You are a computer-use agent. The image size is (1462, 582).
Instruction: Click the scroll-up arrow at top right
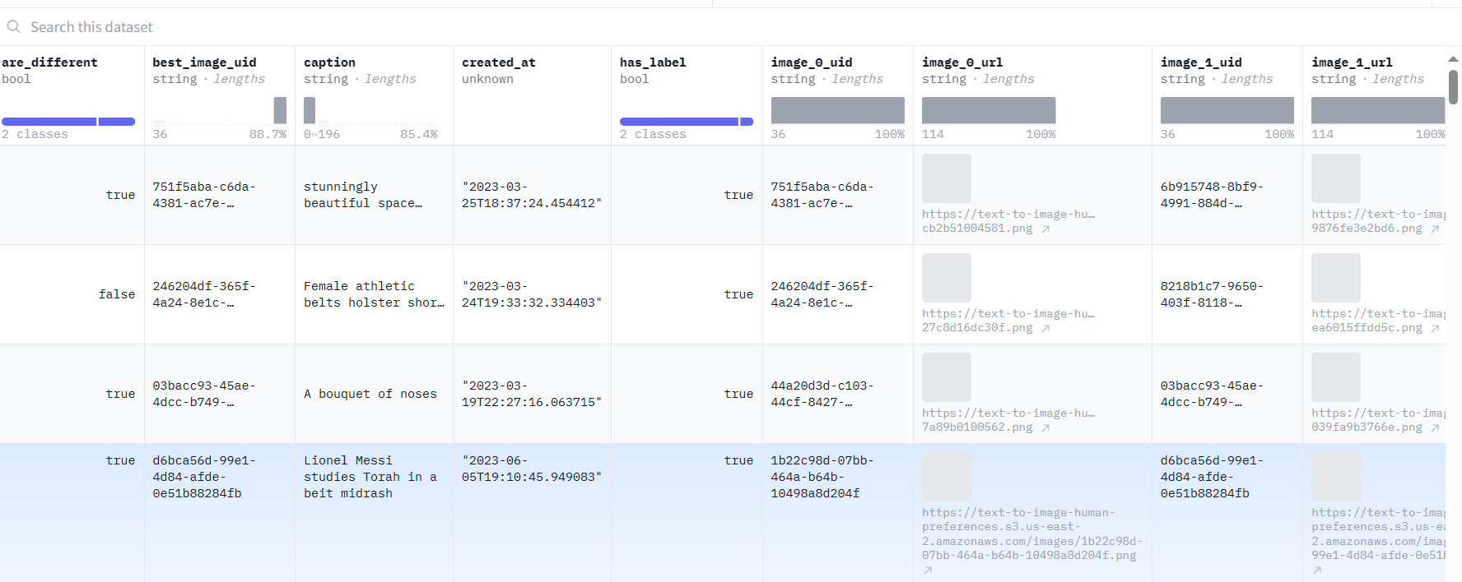(1453, 59)
